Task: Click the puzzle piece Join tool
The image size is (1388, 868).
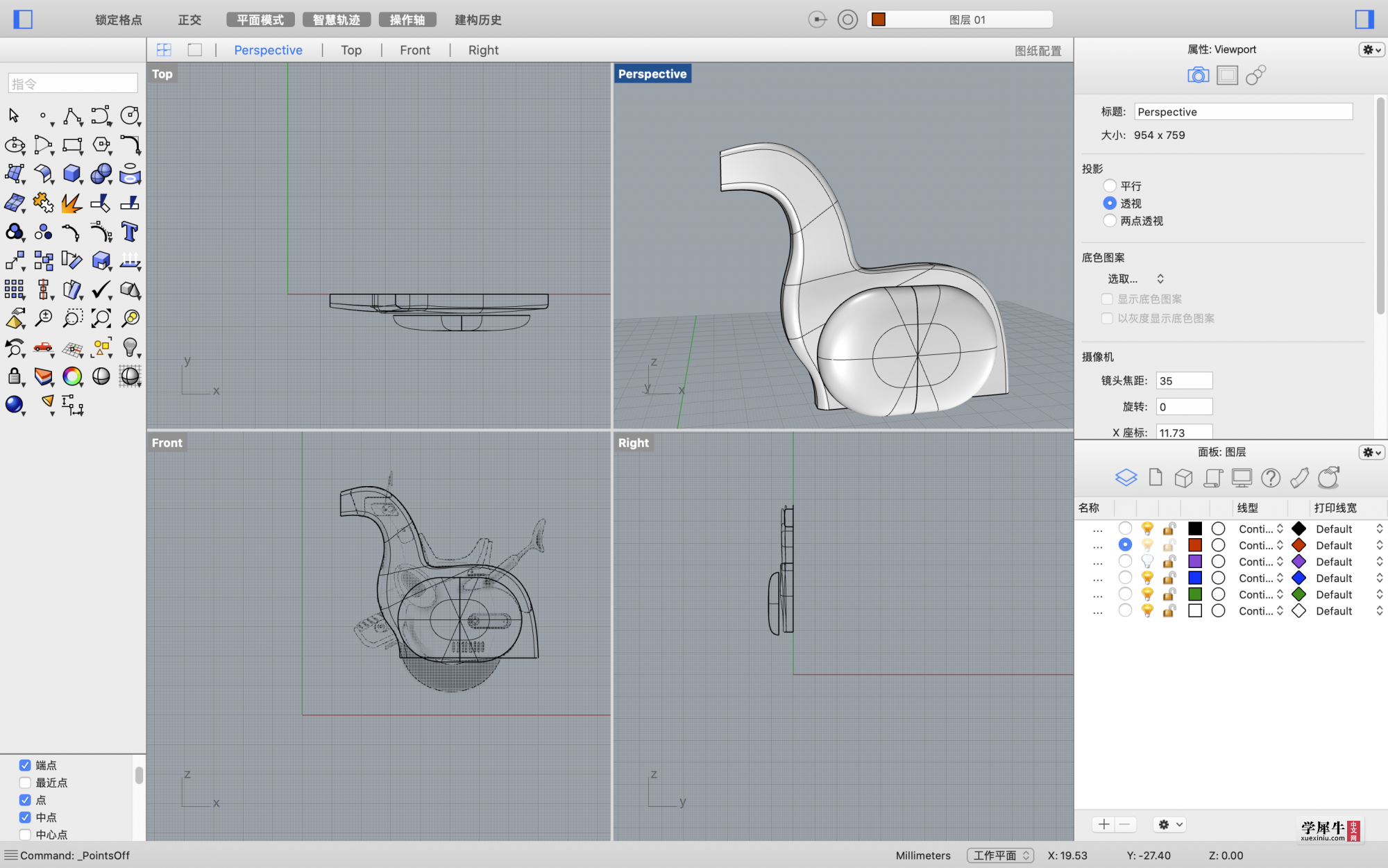Action: (x=43, y=203)
